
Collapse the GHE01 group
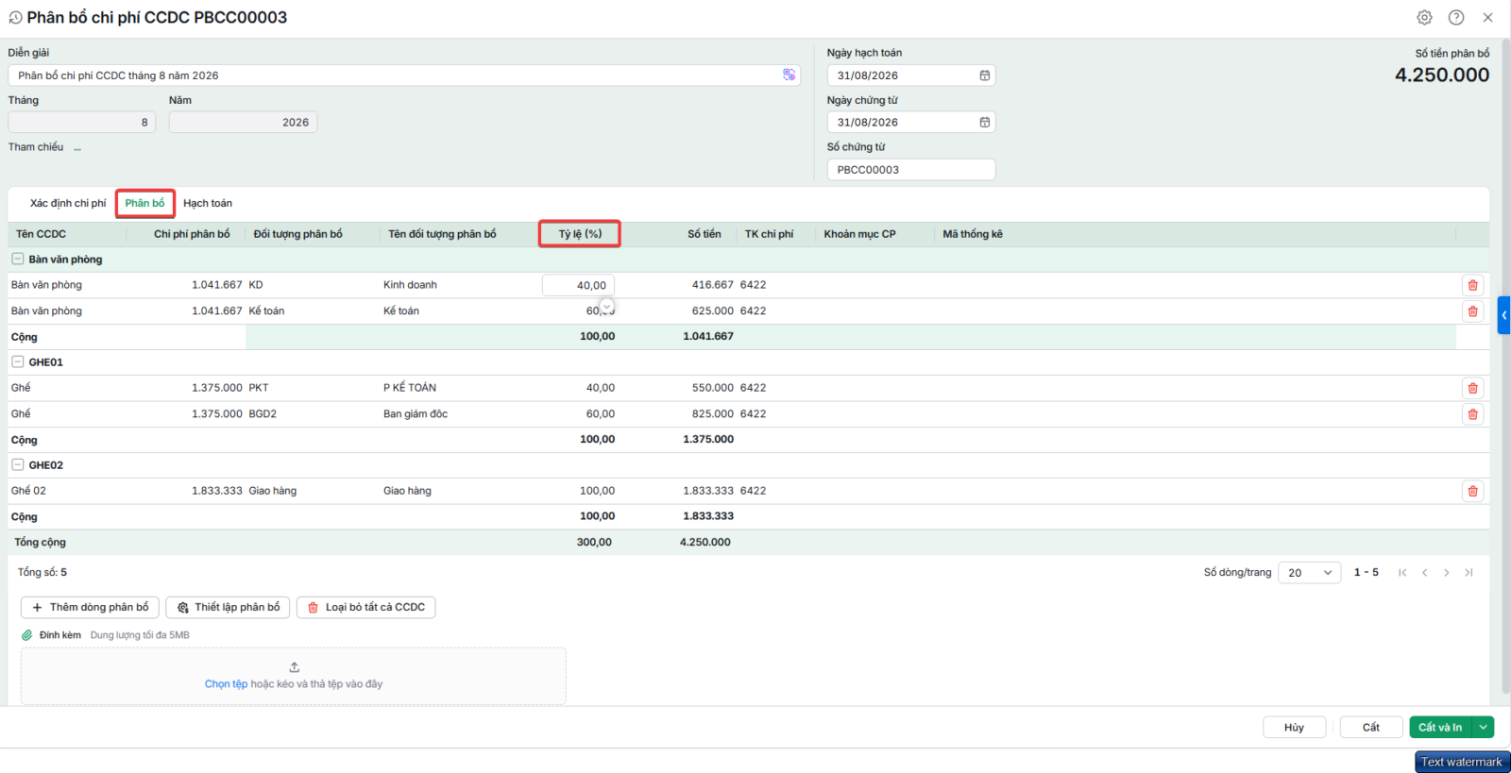(x=17, y=362)
